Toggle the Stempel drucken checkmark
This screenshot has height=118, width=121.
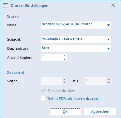(43, 91)
